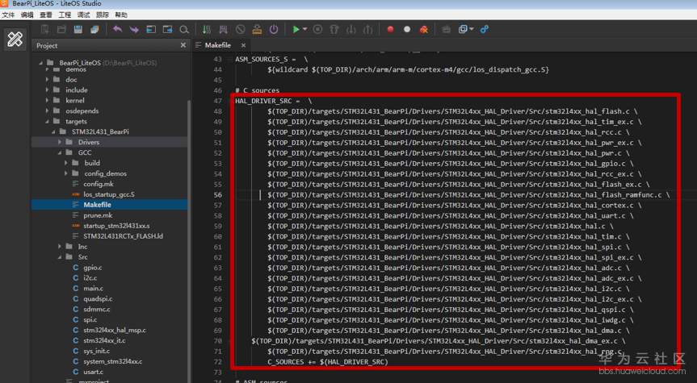Start debugging with the green play icon
The height and width of the screenshot is (383, 697).
pos(296,30)
